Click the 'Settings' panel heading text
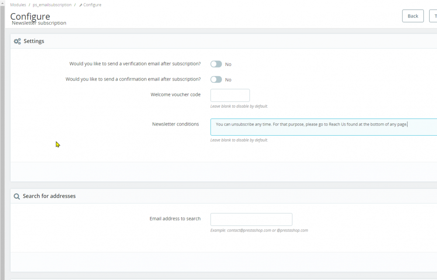Screen dimensions: 437x280 [x=34, y=41]
